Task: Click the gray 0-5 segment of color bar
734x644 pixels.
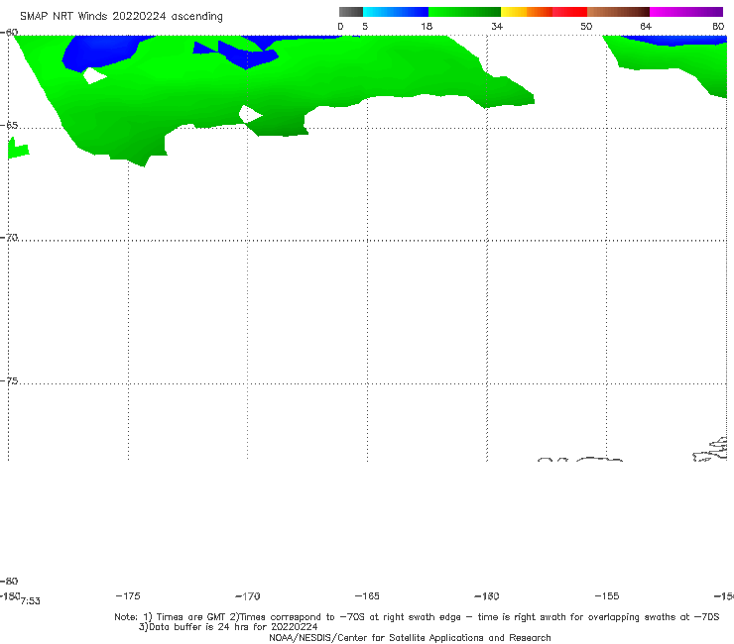Action: click(x=350, y=12)
